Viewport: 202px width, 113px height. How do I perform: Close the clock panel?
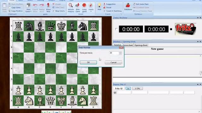coord(200,18)
